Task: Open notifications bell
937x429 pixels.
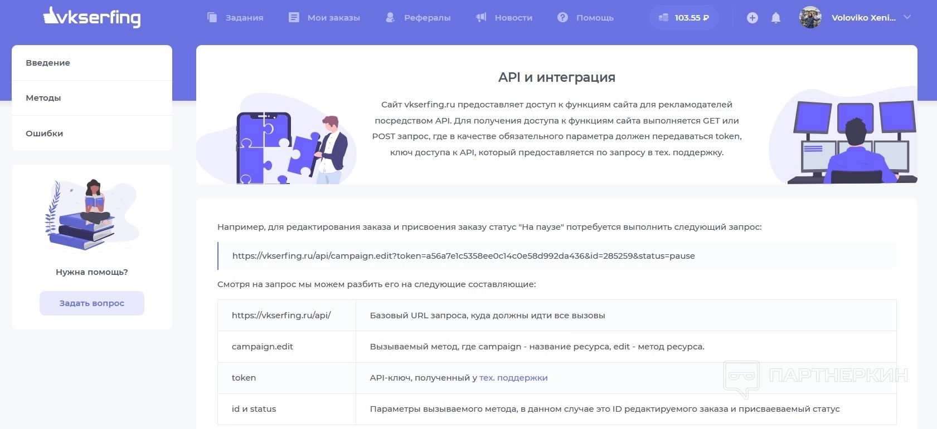Action: tap(775, 18)
